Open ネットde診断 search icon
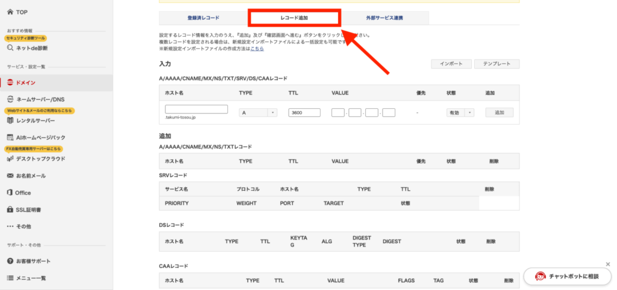 click(10, 48)
